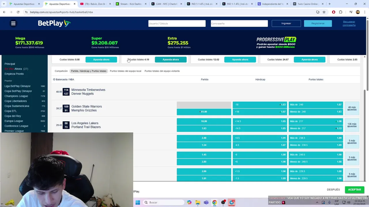Open Recuperar contraseña link

point(349,23)
